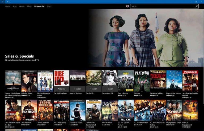Click the "Rescue Dawn" title text
This screenshot has width=204, height=131.
point(107,123)
